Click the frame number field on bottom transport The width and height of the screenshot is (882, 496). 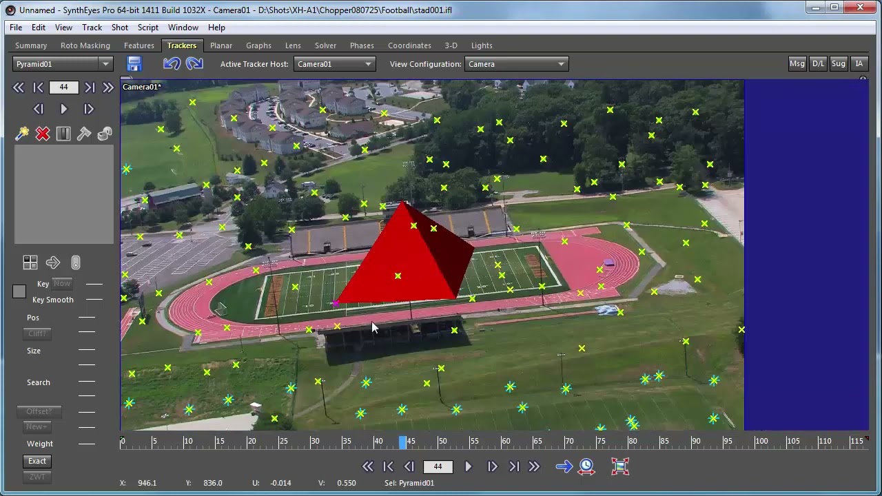pos(438,466)
